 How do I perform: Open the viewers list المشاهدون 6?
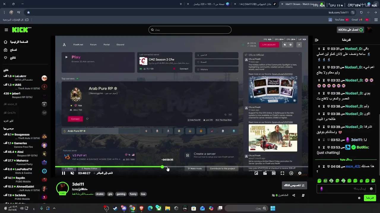point(280,195)
